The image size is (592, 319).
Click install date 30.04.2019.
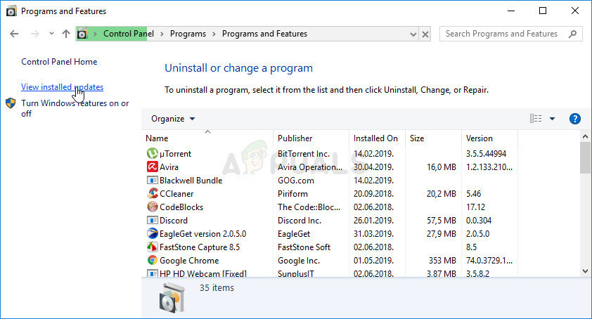373,167
